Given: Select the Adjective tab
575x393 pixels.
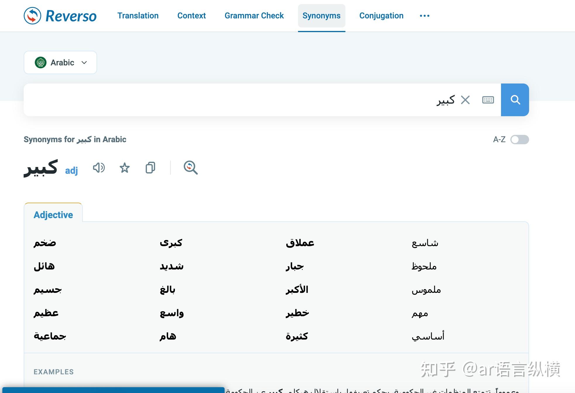Looking at the screenshot, I should (53, 215).
